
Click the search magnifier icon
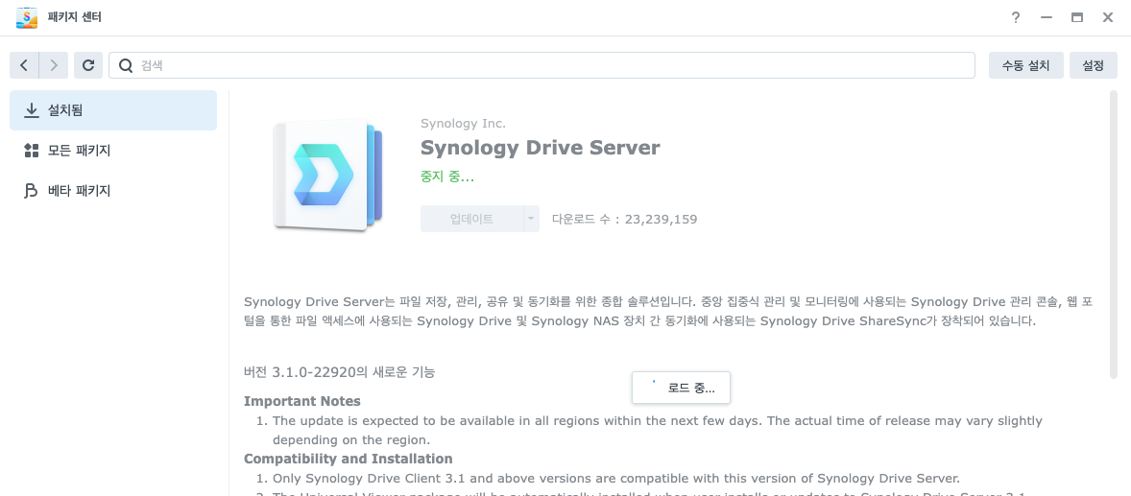click(126, 65)
